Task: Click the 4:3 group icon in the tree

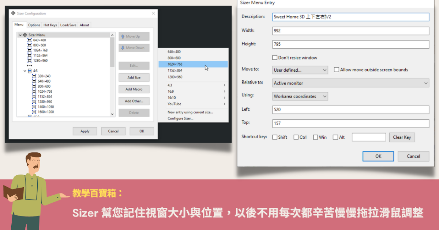Action: [29, 70]
